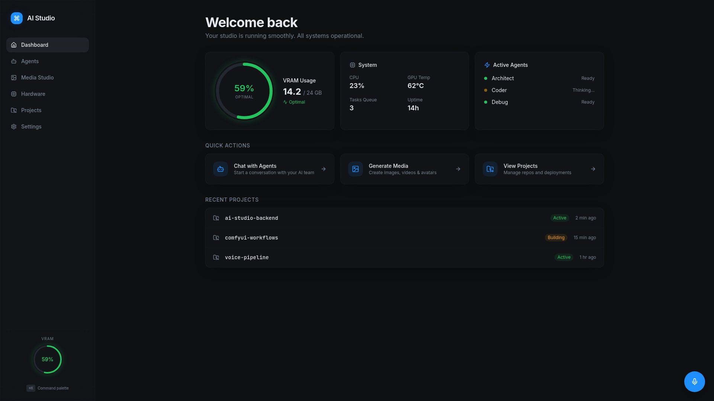The image size is (714, 401).
Task: Launch the Generate Media quick action
Action: coord(405,169)
